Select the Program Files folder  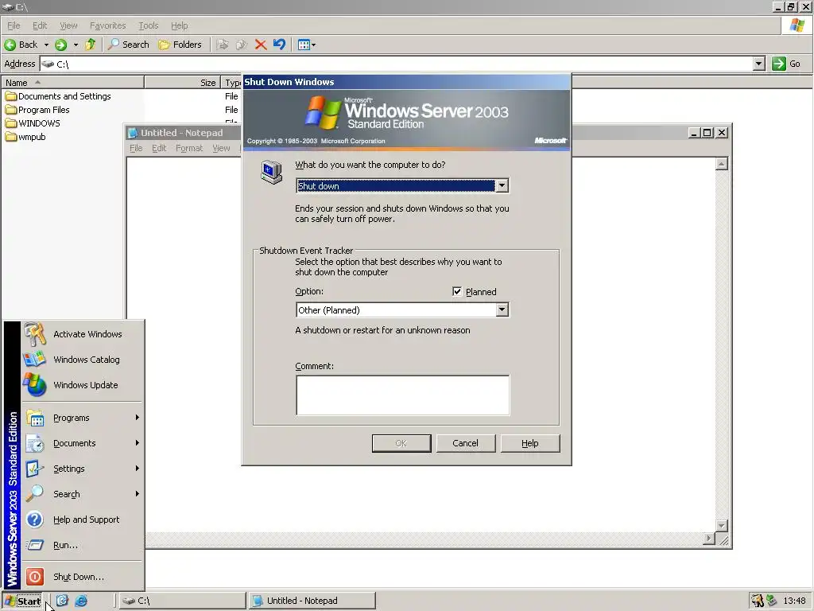tap(37, 110)
